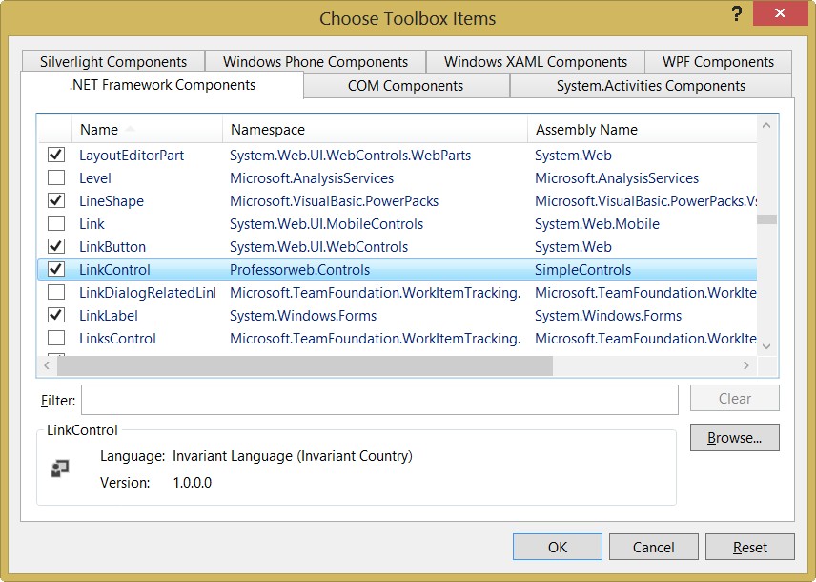Select the .NET Framework Components tab
816x582 pixels.
(162, 85)
